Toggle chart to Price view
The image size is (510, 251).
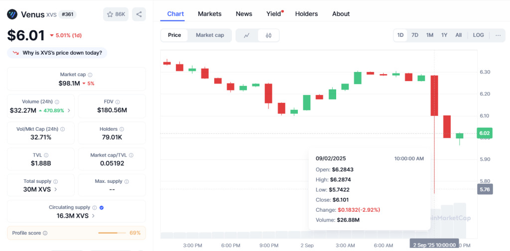(x=175, y=35)
